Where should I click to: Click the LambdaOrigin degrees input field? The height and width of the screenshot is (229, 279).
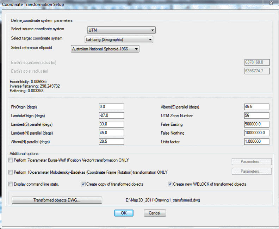click(111, 116)
